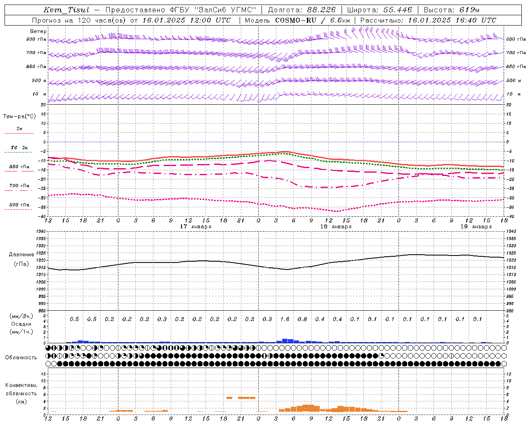528x422 pixels.
Task: Click the 18 января date label
Action: 336,227
